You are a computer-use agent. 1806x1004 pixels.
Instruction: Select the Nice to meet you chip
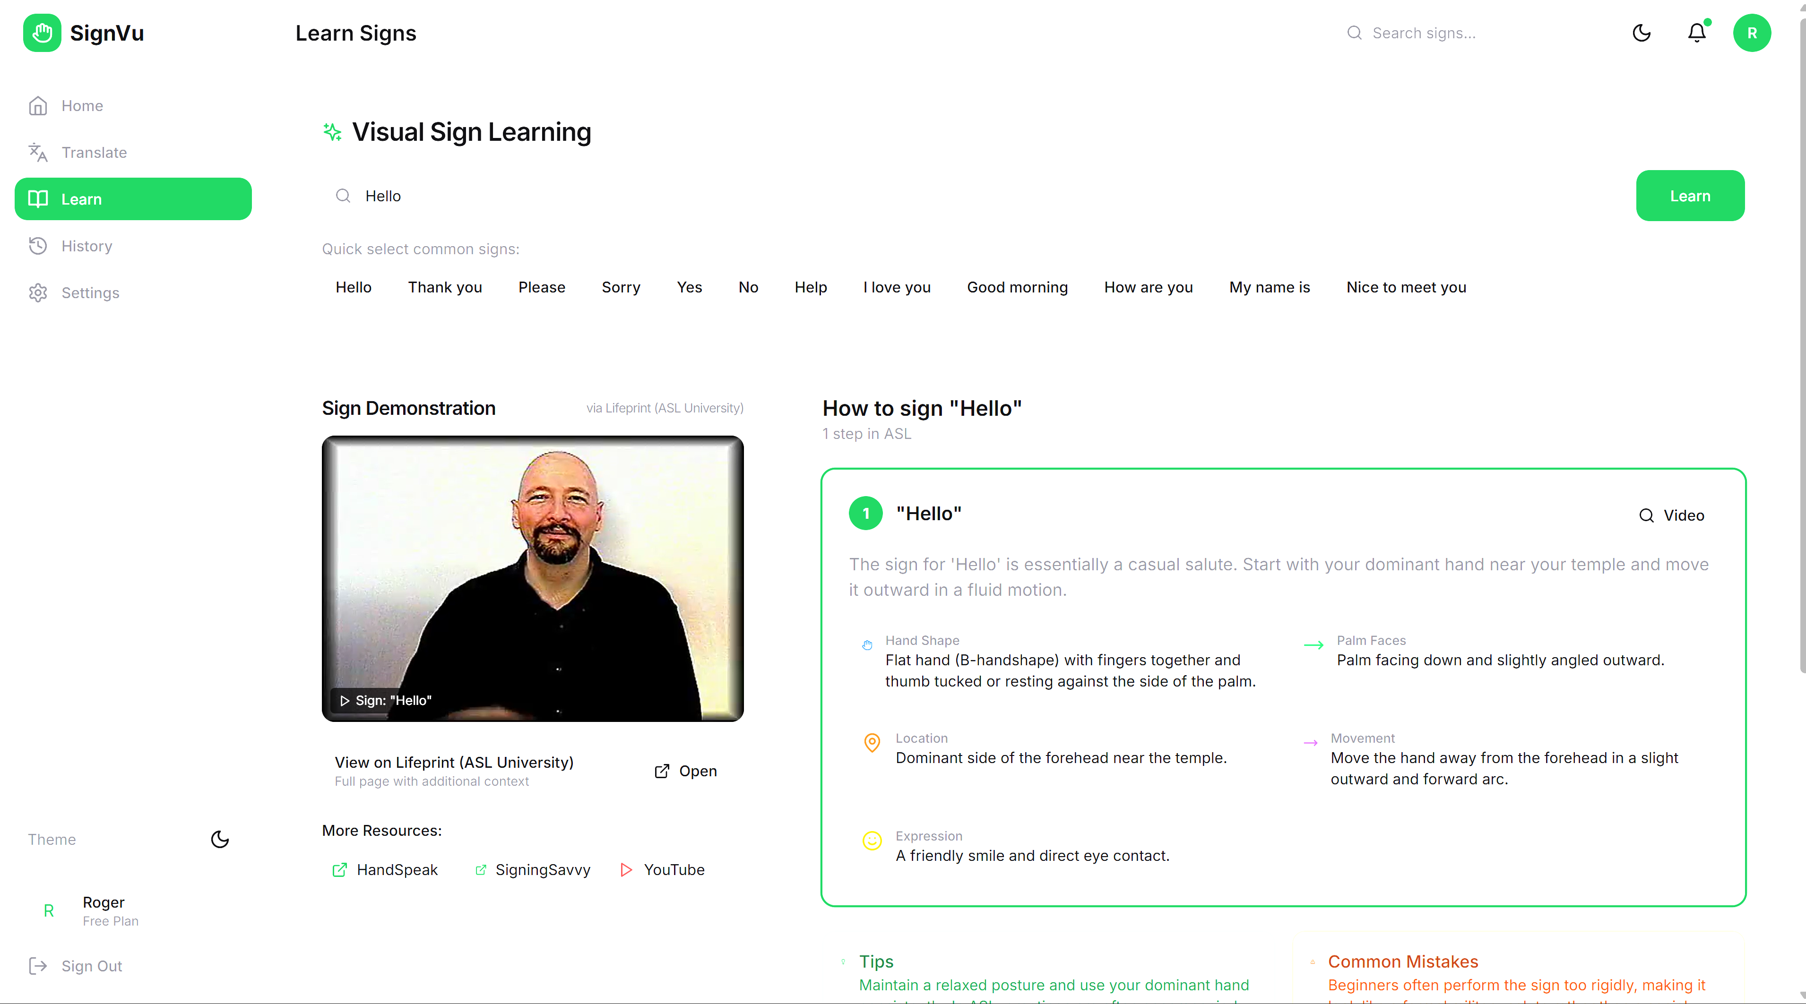pos(1406,287)
